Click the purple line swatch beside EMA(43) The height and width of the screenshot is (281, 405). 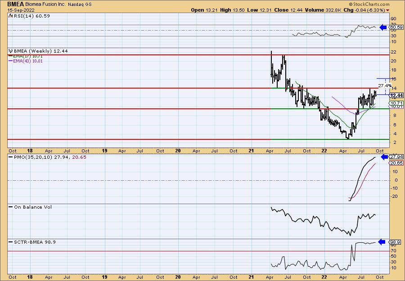pyautogui.click(x=11, y=61)
